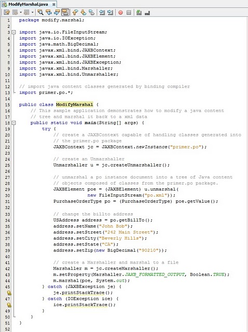Toggle Highlight Search button in toolbar
The width and height of the screenshot is (248, 332).
(x=65, y=12)
